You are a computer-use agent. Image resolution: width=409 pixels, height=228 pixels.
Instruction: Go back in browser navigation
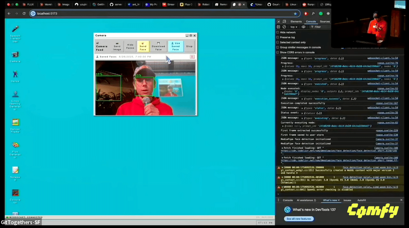(9, 14)
